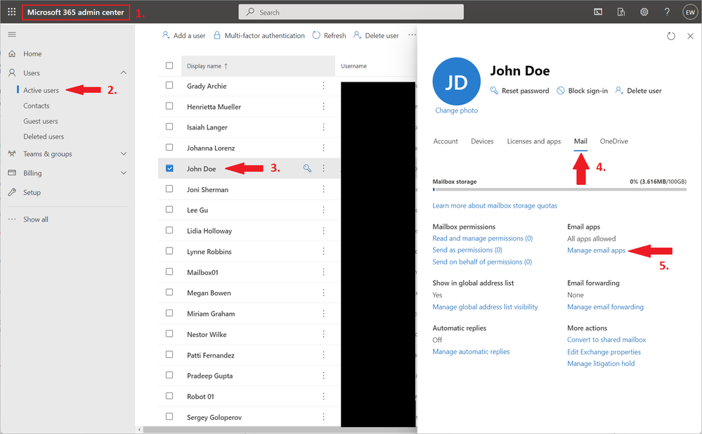Screen dimensions: 702x434
Task: Check the Henrietta Mueller checkbox
Action: coord(169,106)
